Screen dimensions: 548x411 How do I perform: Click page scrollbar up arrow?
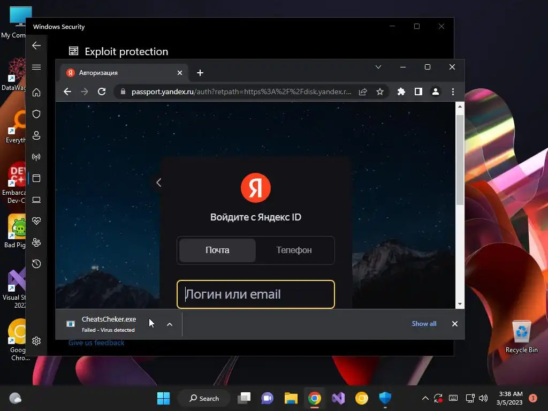point(460,106)
